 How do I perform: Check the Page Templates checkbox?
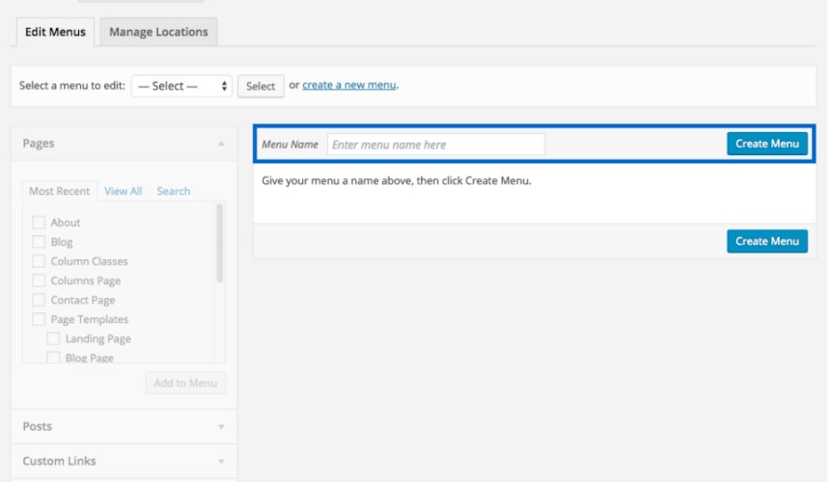(39, 319)
